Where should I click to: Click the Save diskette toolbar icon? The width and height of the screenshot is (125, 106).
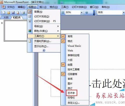[13, 13]
